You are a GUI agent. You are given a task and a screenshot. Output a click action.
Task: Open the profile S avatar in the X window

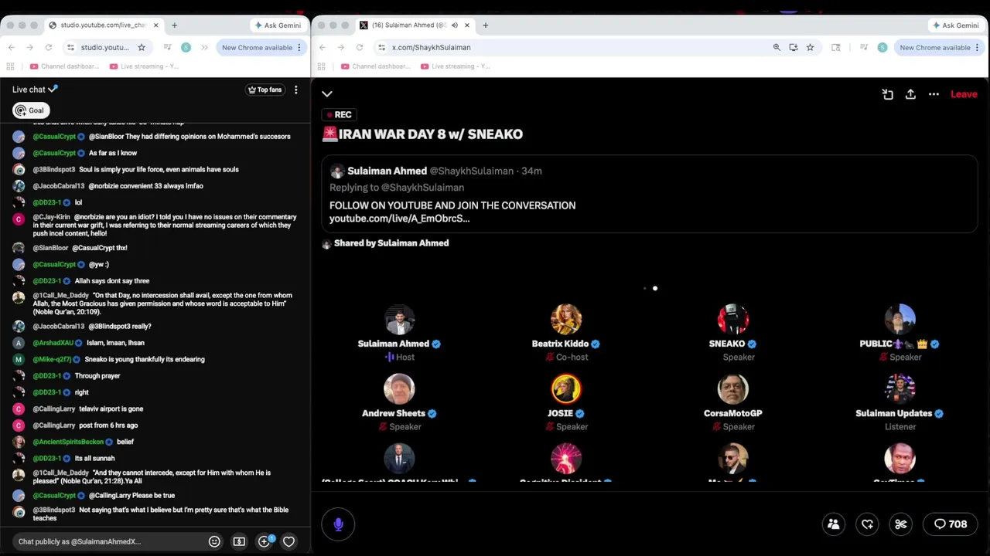[x=882, y=47]
